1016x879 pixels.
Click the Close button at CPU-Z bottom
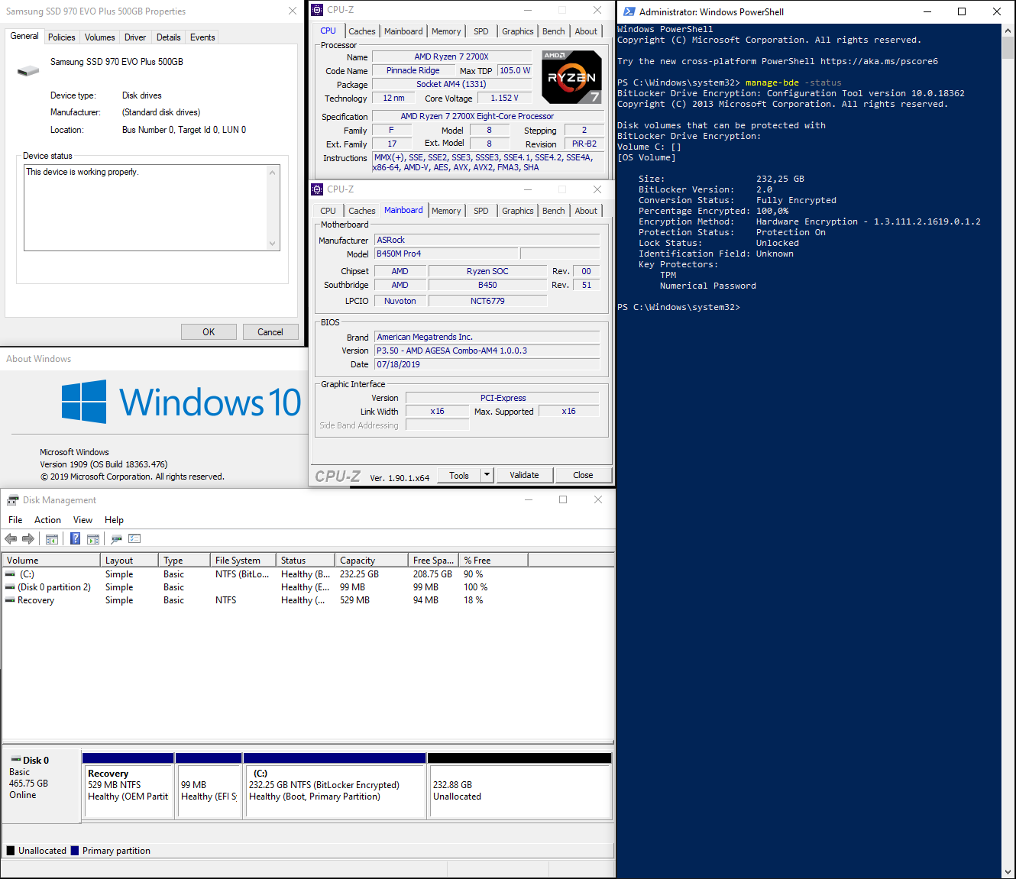coord(583,475)
